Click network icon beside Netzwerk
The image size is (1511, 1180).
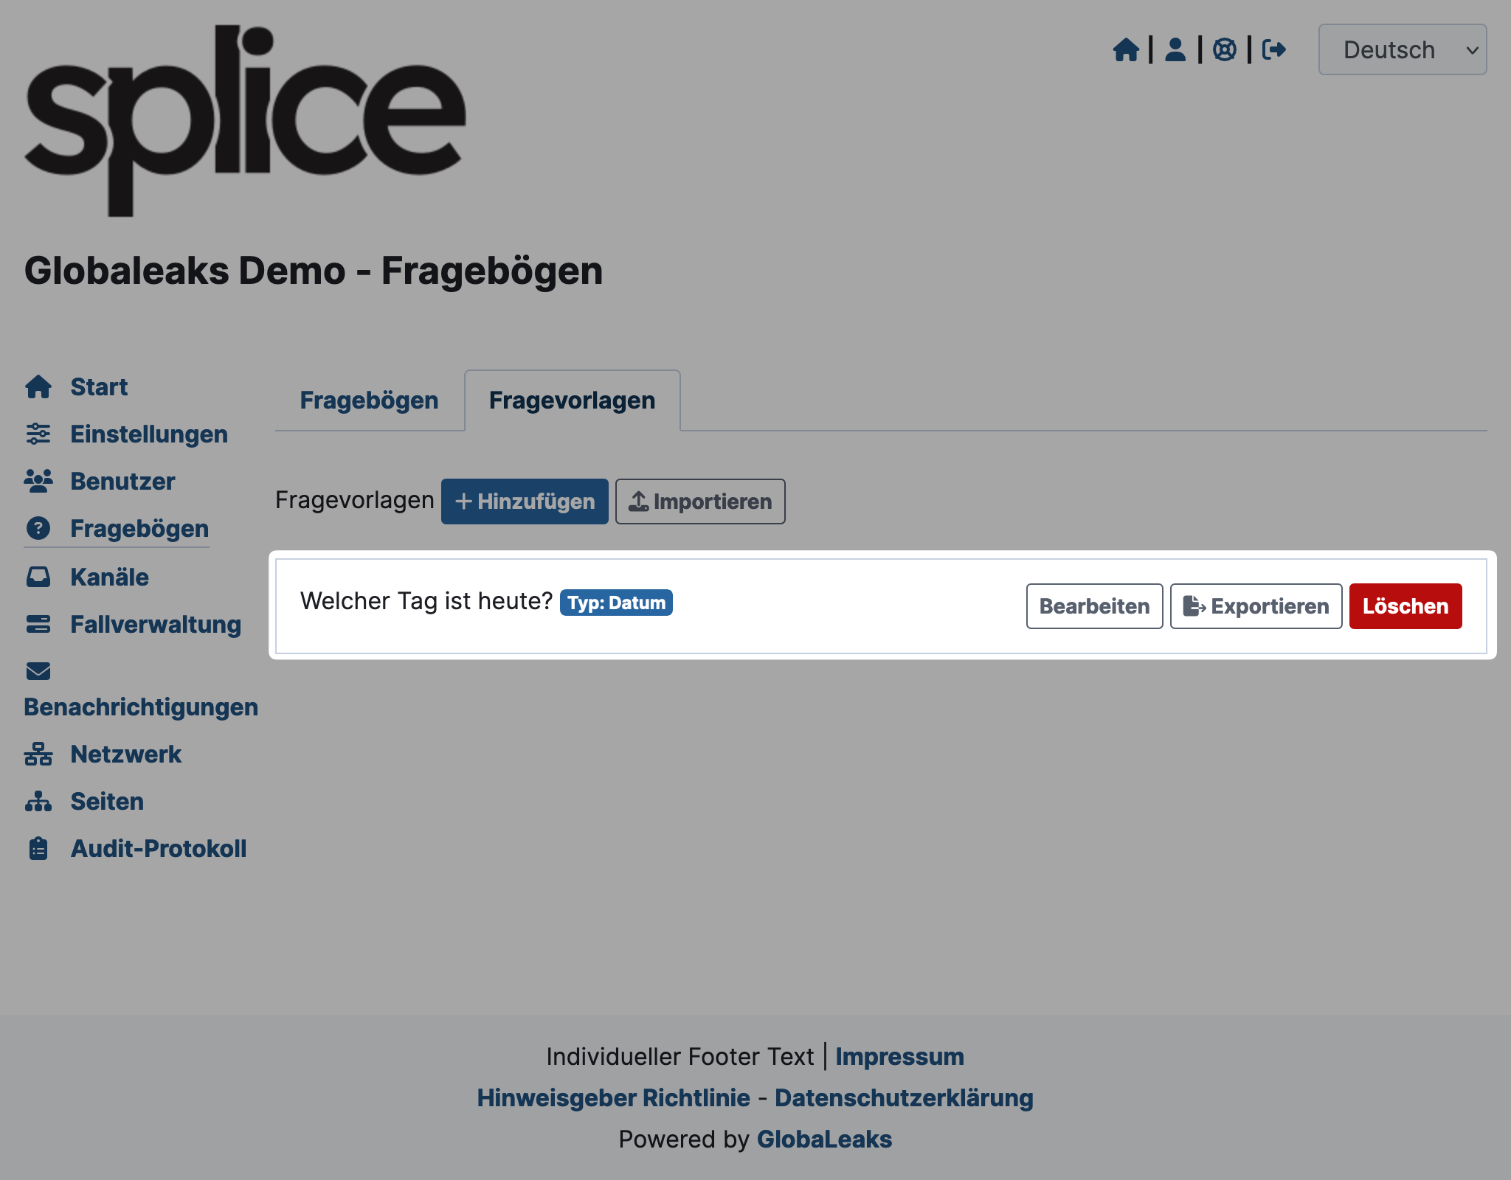pos(38,754)
